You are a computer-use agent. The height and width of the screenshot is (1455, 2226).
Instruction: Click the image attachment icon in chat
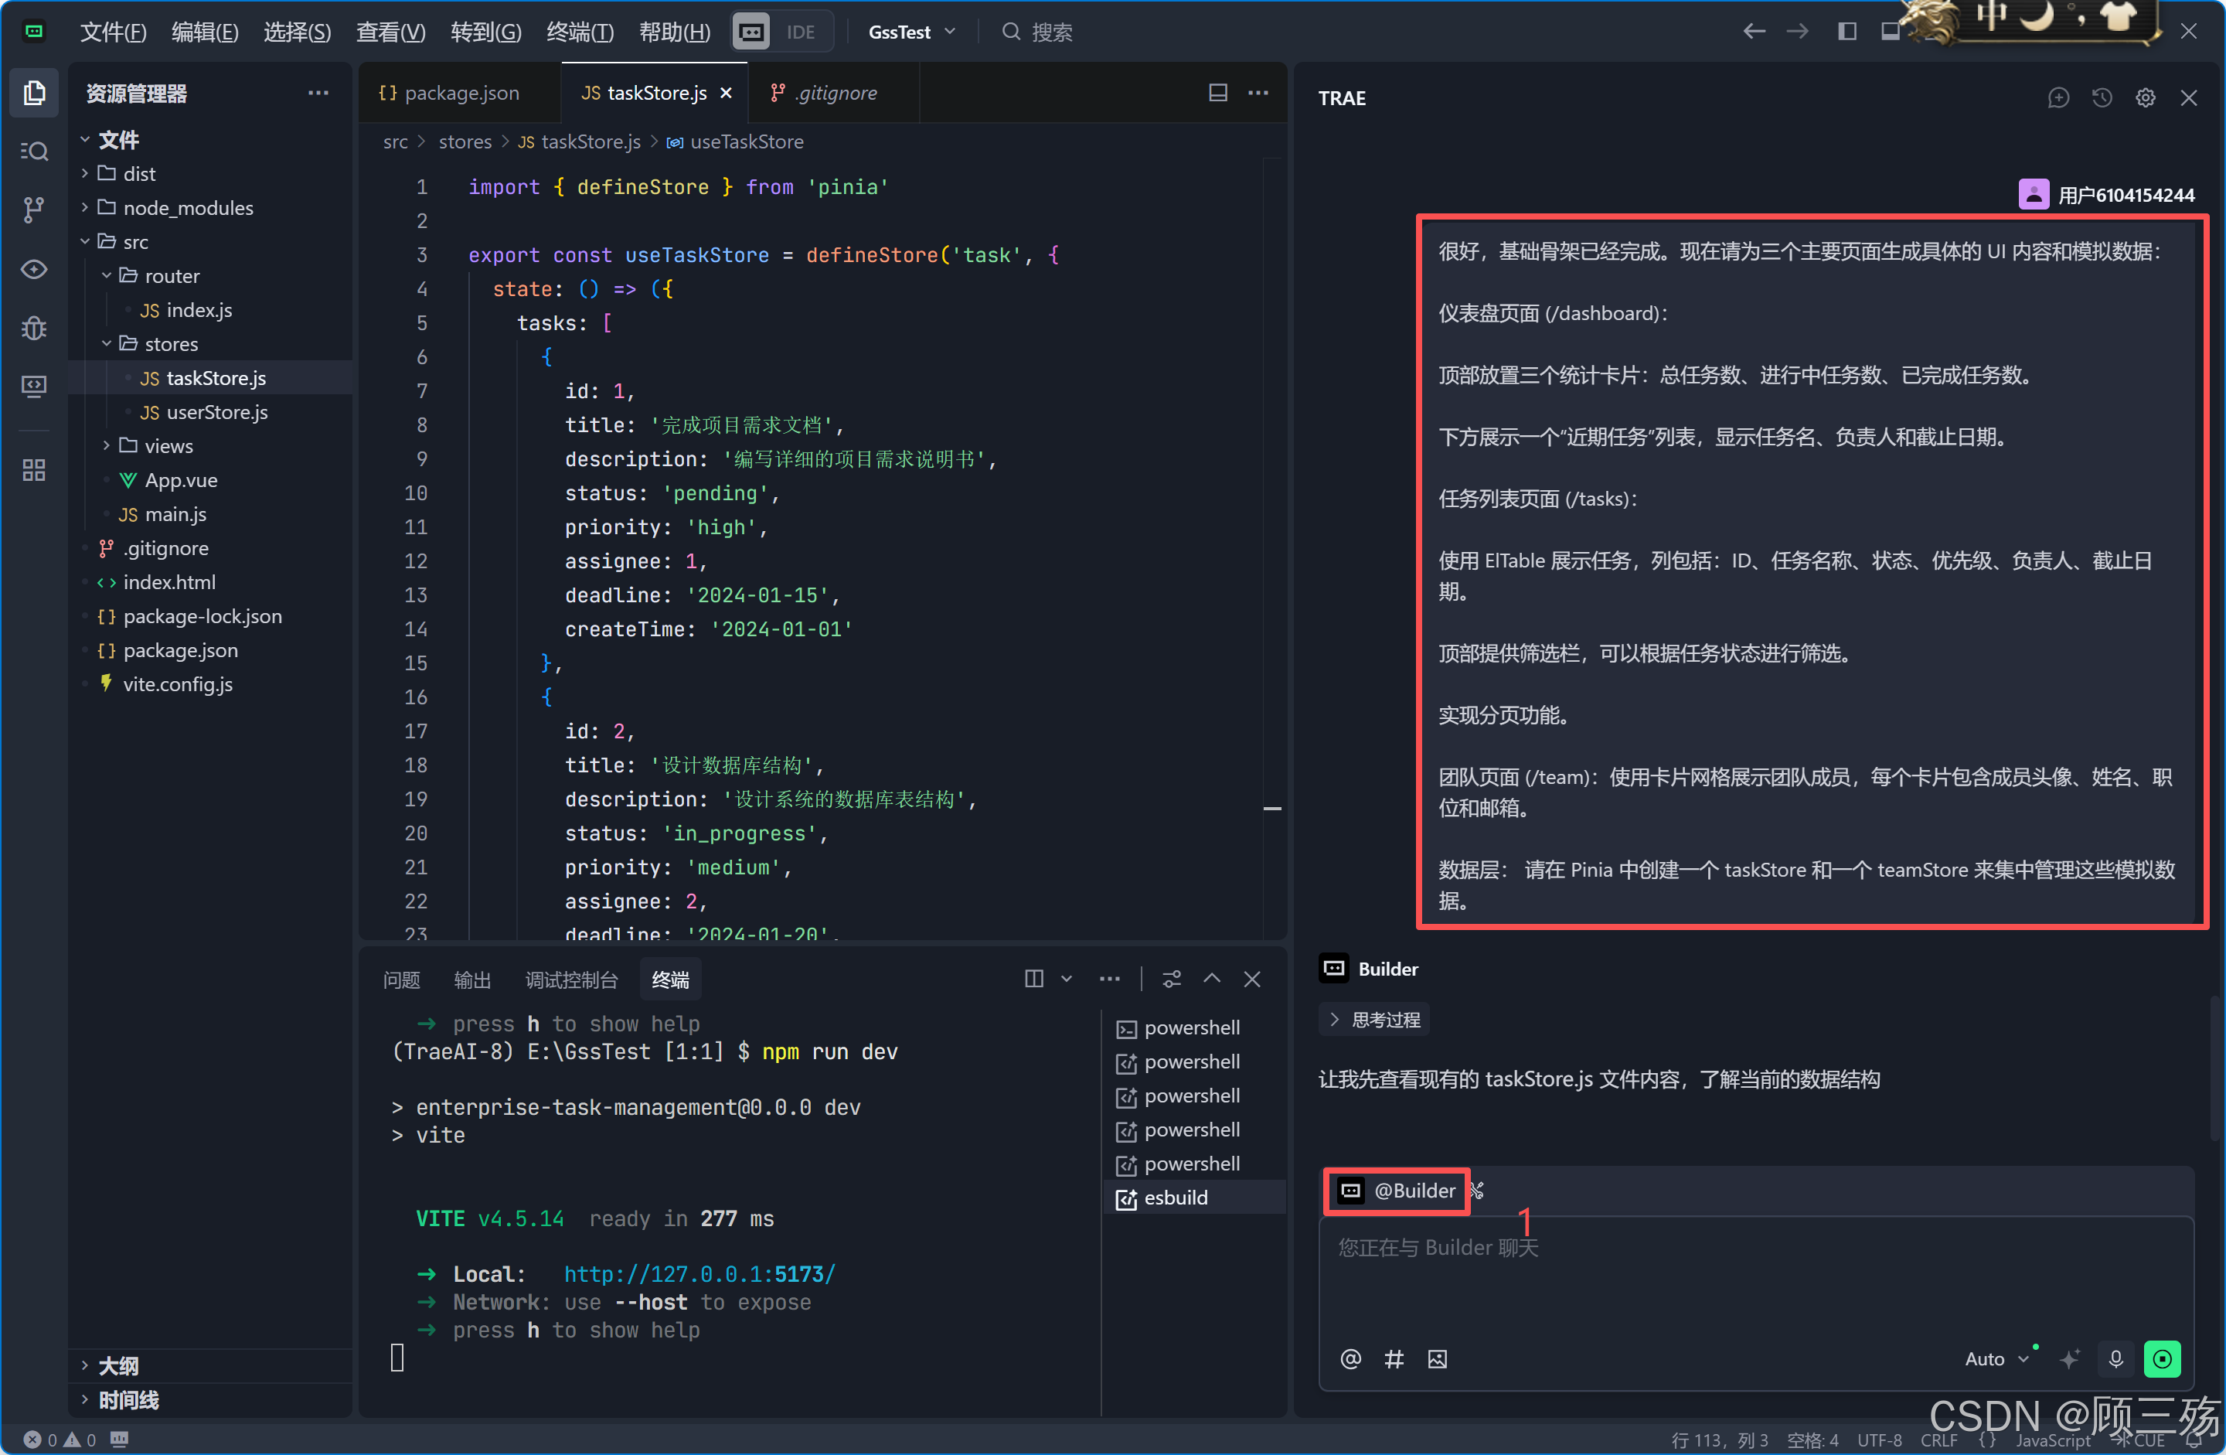pyautogui.click(x=1437, y=1358)
